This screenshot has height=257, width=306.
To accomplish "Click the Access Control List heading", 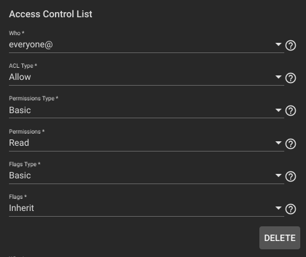I will pyautogui.click(x=50, y=14).
